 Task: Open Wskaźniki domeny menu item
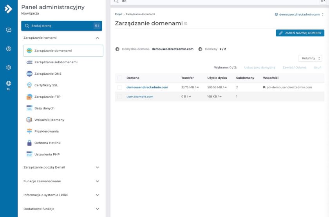pyautogui.click(x=63, y=120)
